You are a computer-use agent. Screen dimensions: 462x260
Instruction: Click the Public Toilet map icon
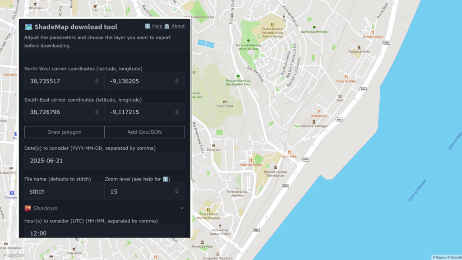[225, 102]
